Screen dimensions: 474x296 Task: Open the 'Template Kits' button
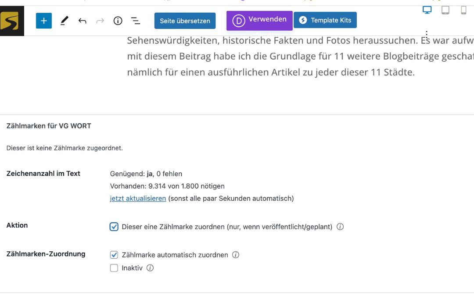click(325, 20)
